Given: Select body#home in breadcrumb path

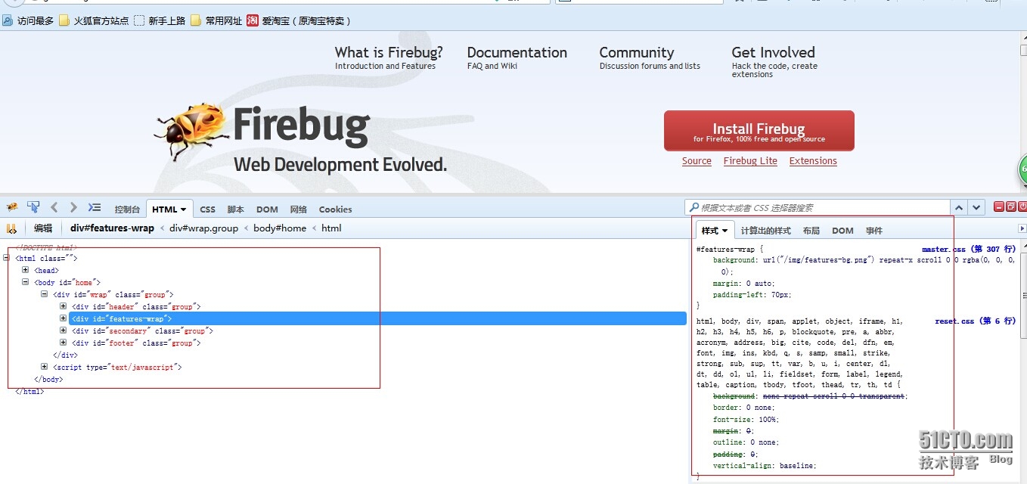Looking at the screenshot, I should click(x=280, y=228).
